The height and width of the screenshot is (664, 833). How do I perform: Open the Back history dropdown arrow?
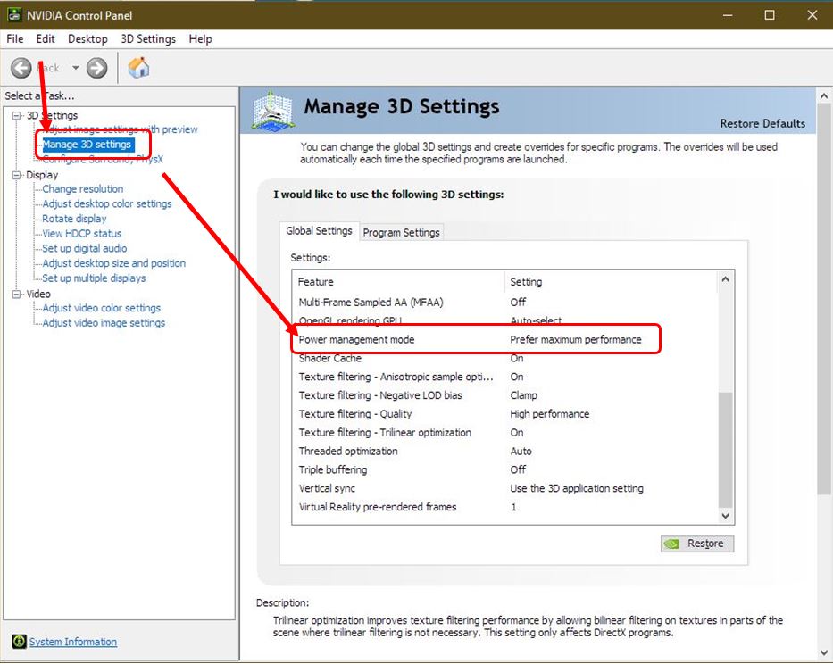(75, 68)
